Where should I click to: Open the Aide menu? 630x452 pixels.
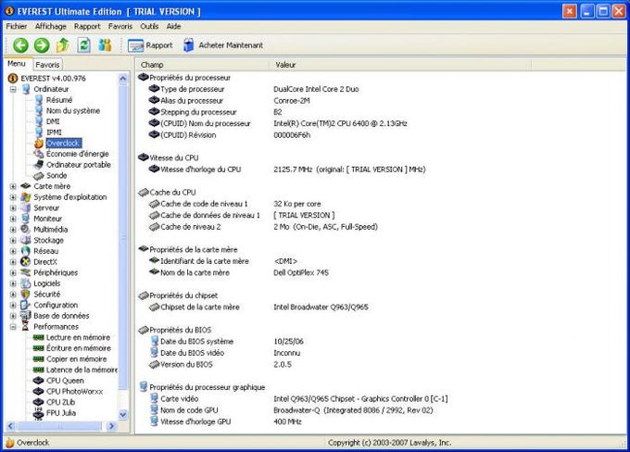173,26
